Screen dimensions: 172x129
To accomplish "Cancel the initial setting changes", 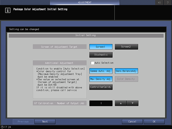I will pos(132,122).
